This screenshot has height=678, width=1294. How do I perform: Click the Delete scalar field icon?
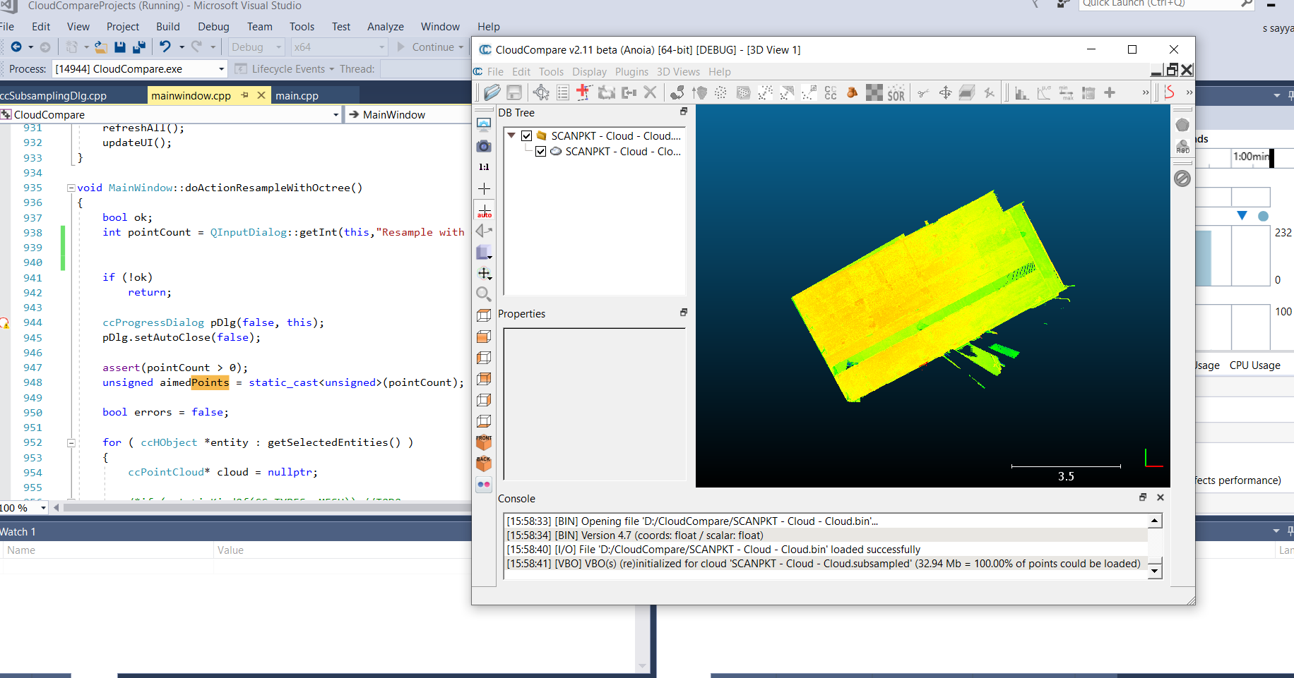pyautogui.click(x=1088, y=92)
